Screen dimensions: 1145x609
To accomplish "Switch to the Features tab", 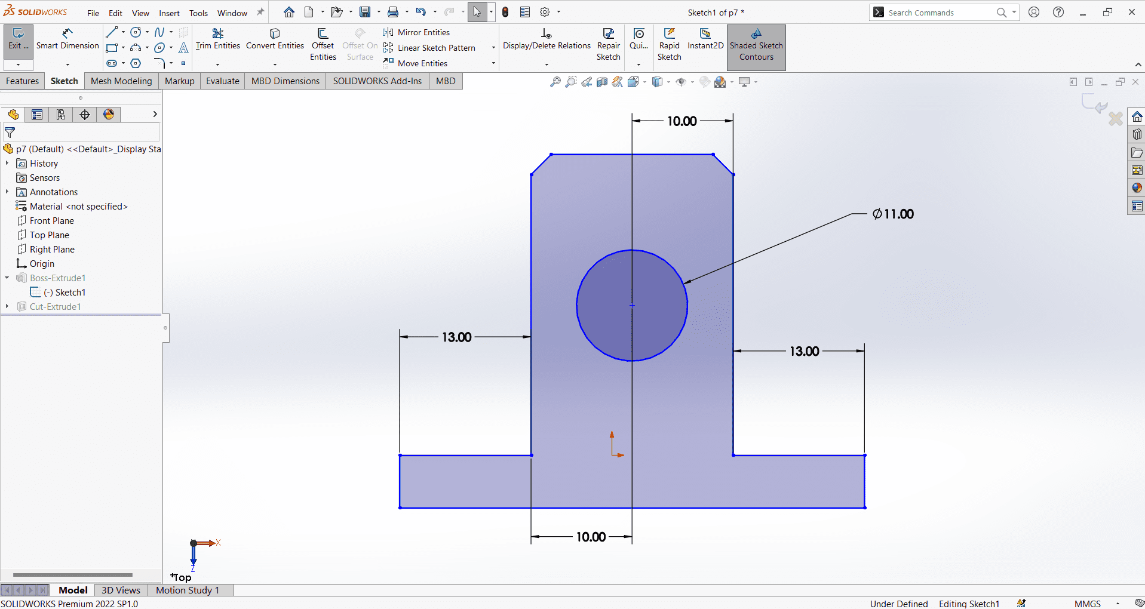I will click(x=23, y=81).
